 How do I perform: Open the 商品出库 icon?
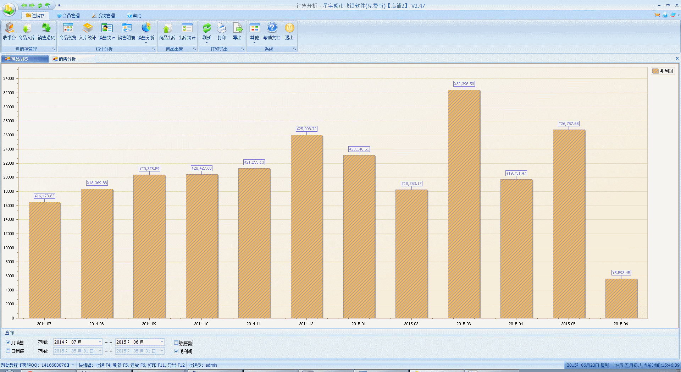coord(167,32)
